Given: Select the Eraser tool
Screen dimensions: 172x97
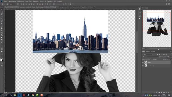Looking at the screenshot, I should [x=2, y=33].
